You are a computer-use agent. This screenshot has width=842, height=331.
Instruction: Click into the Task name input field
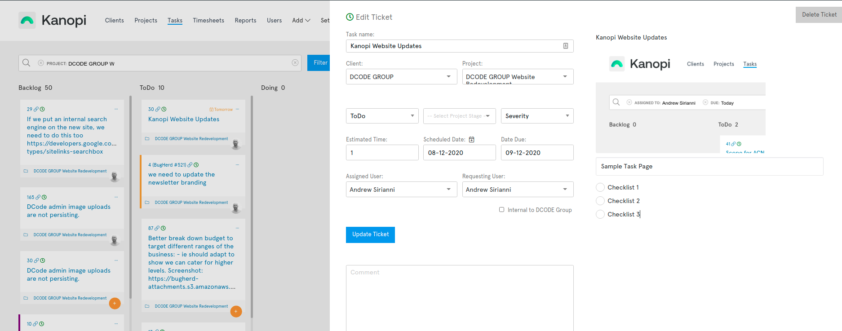click(x=460, y=46)
